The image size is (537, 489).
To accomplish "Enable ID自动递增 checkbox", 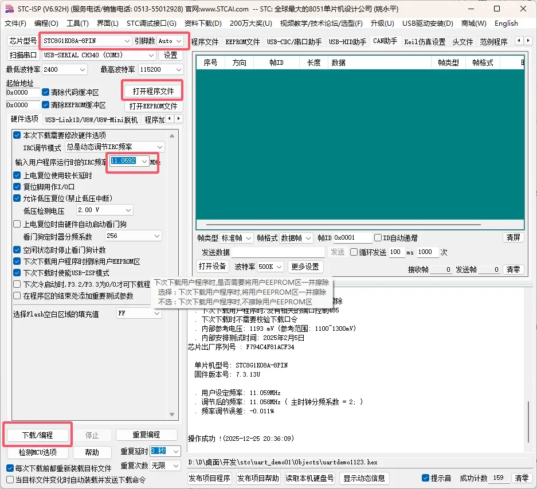I will (x=378, y=237).
